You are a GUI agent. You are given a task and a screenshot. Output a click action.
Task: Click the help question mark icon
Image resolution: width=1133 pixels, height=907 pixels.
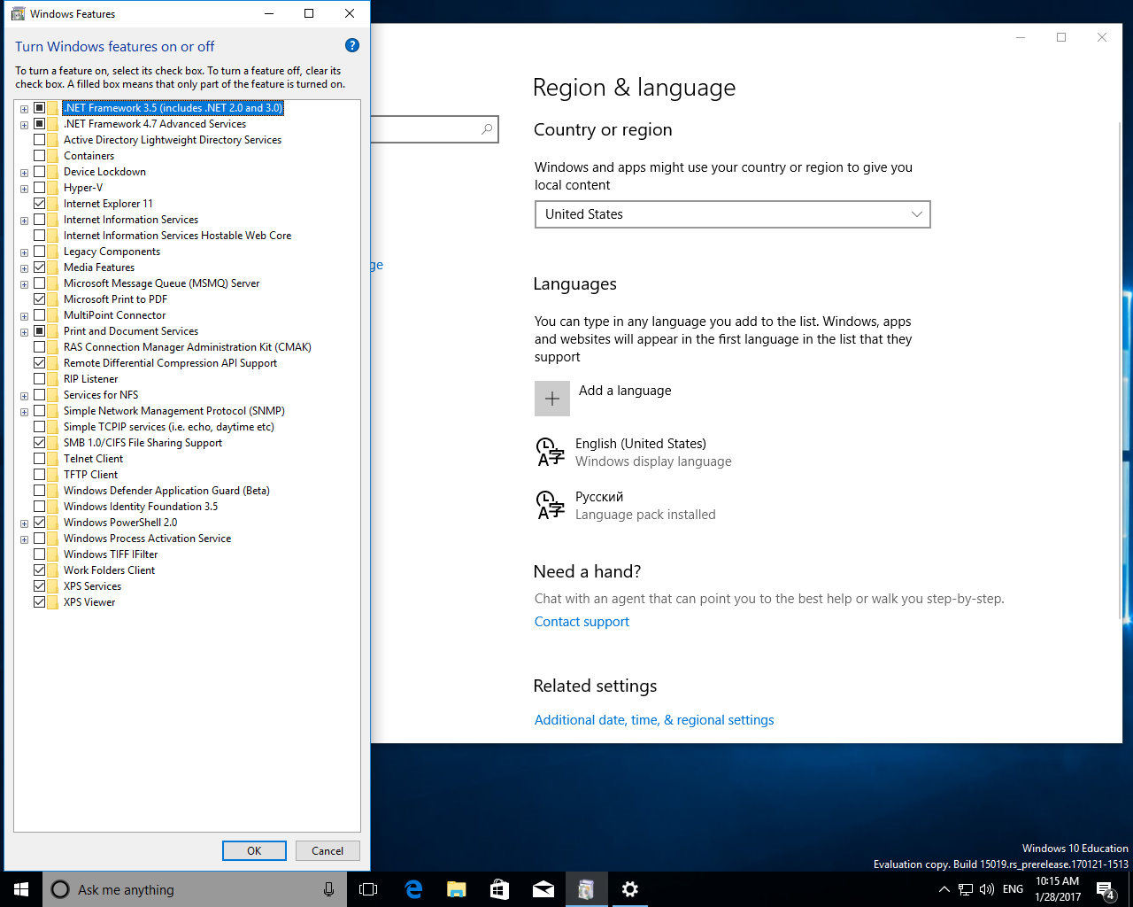point(351,46)
